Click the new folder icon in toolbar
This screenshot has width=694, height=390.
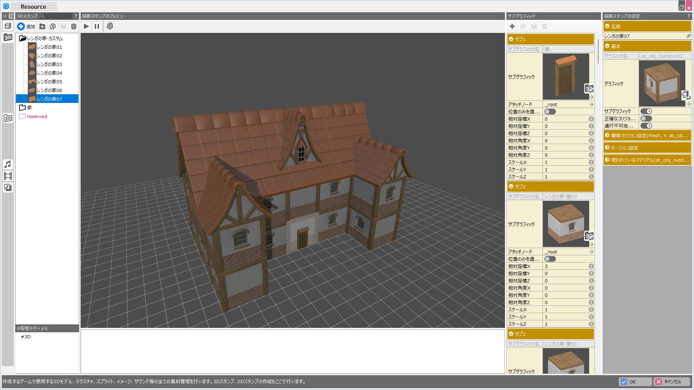click(x=42, y=26)
